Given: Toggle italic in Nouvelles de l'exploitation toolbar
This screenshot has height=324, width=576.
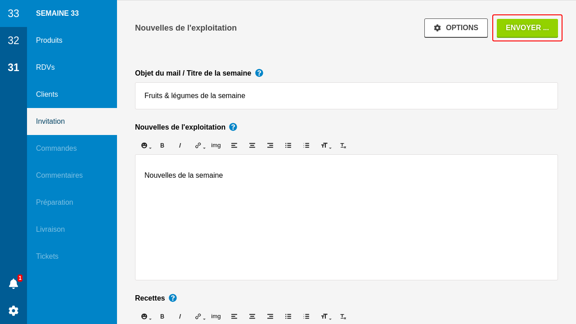Looking at the screenshot, I should [180, 145].
